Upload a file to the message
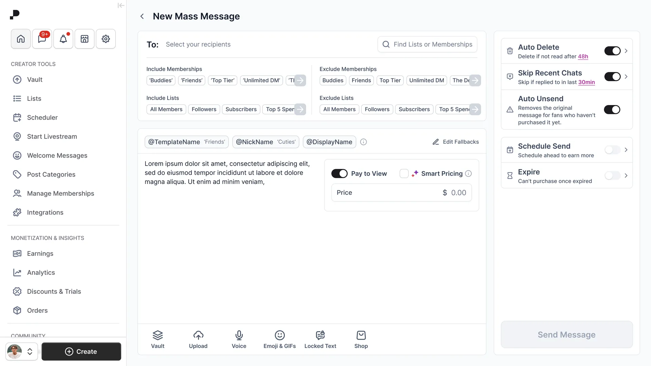Viewport: 651px width, 366px height. (198, 339)
